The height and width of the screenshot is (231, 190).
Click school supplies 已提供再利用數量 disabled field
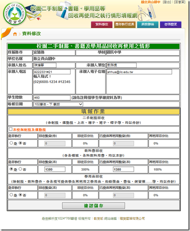(x=124, y=195)
